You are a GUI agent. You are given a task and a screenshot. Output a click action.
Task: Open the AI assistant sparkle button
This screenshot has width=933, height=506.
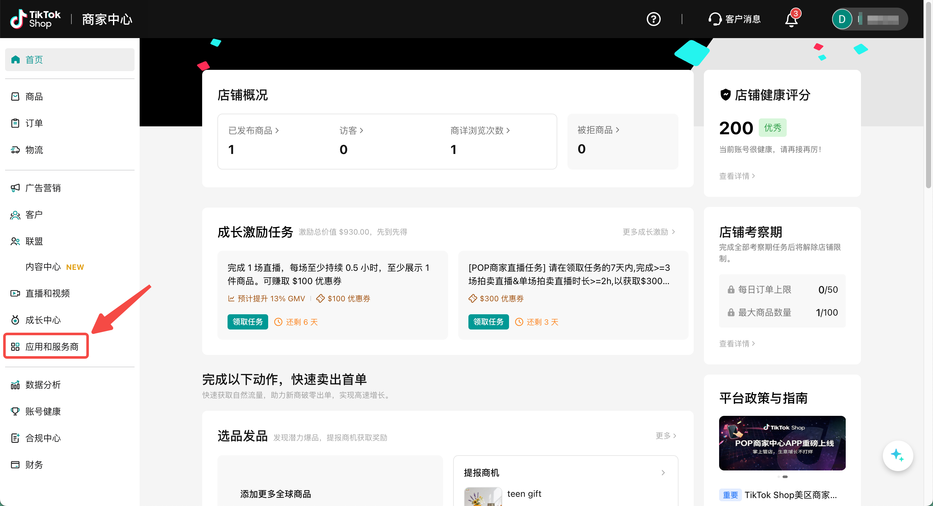tap(897, 455)
